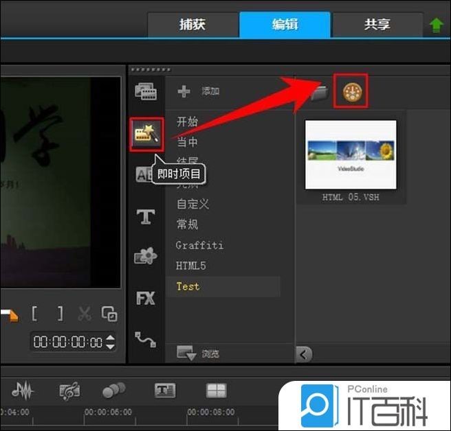
Task: Open the sound mixer waveform icon
Action: pyautogui.click(x=23, y=391)
